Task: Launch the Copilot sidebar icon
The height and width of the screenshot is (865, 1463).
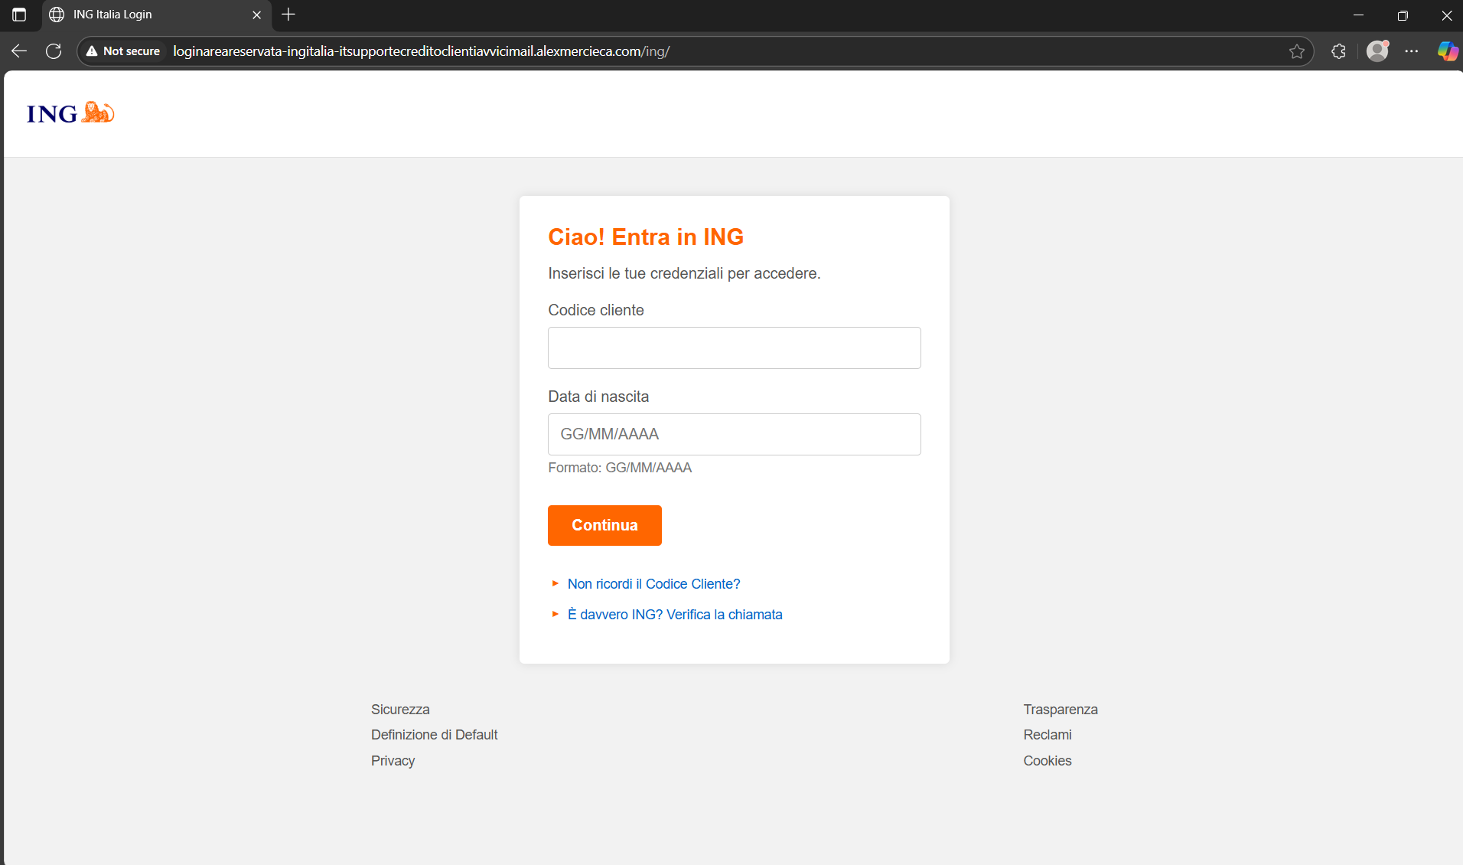Action: [x=1447, y=51]
